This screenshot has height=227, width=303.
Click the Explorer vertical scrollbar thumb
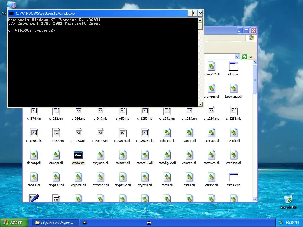tap(254, 80)
